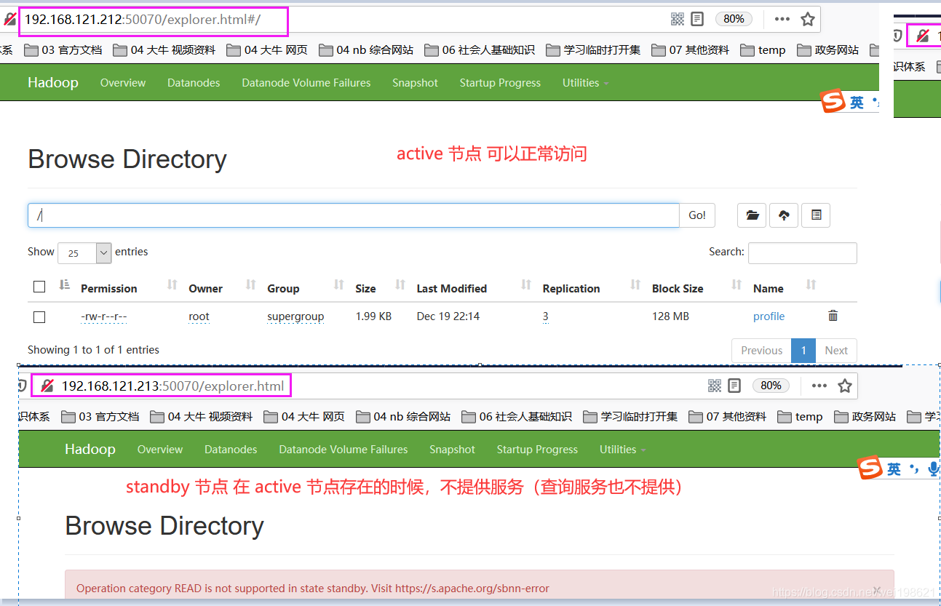
Task: Open the '07 其他资料' bookmark folder in top browser
Action: (690, 50)
